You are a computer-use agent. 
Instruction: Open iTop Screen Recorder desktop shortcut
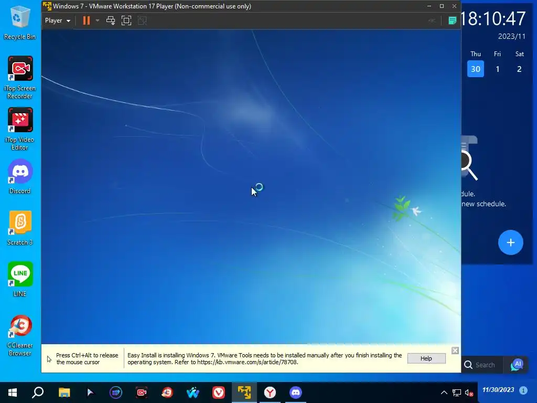click(20, 78)
